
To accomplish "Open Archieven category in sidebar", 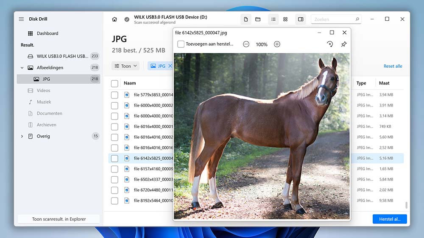I will (x=47, y=125).
